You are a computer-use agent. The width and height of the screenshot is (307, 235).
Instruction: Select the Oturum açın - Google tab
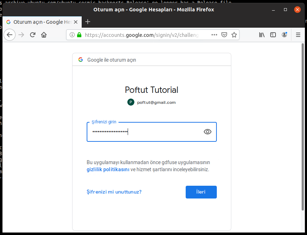42,22
